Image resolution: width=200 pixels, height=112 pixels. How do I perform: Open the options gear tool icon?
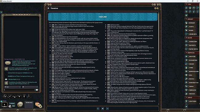(186, 15)
